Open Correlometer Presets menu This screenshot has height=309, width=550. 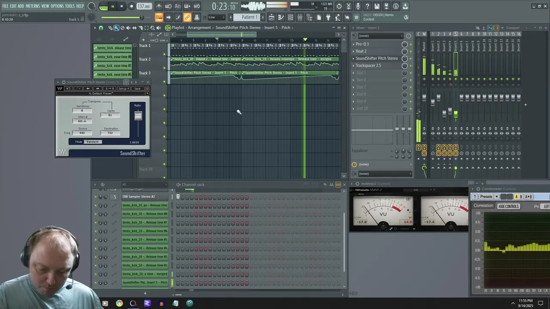tap(486, 197)
